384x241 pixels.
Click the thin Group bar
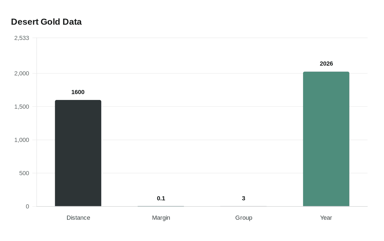[x=243, y=206]
